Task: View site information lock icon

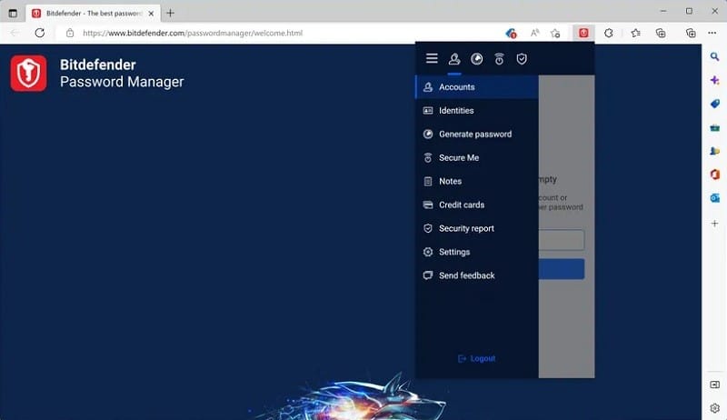Action: (70, 33)
